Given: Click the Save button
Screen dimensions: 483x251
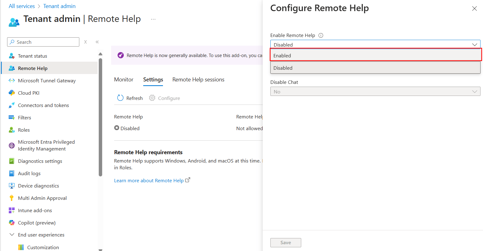Looking at the screenshot, I should [x=286, y=243].
